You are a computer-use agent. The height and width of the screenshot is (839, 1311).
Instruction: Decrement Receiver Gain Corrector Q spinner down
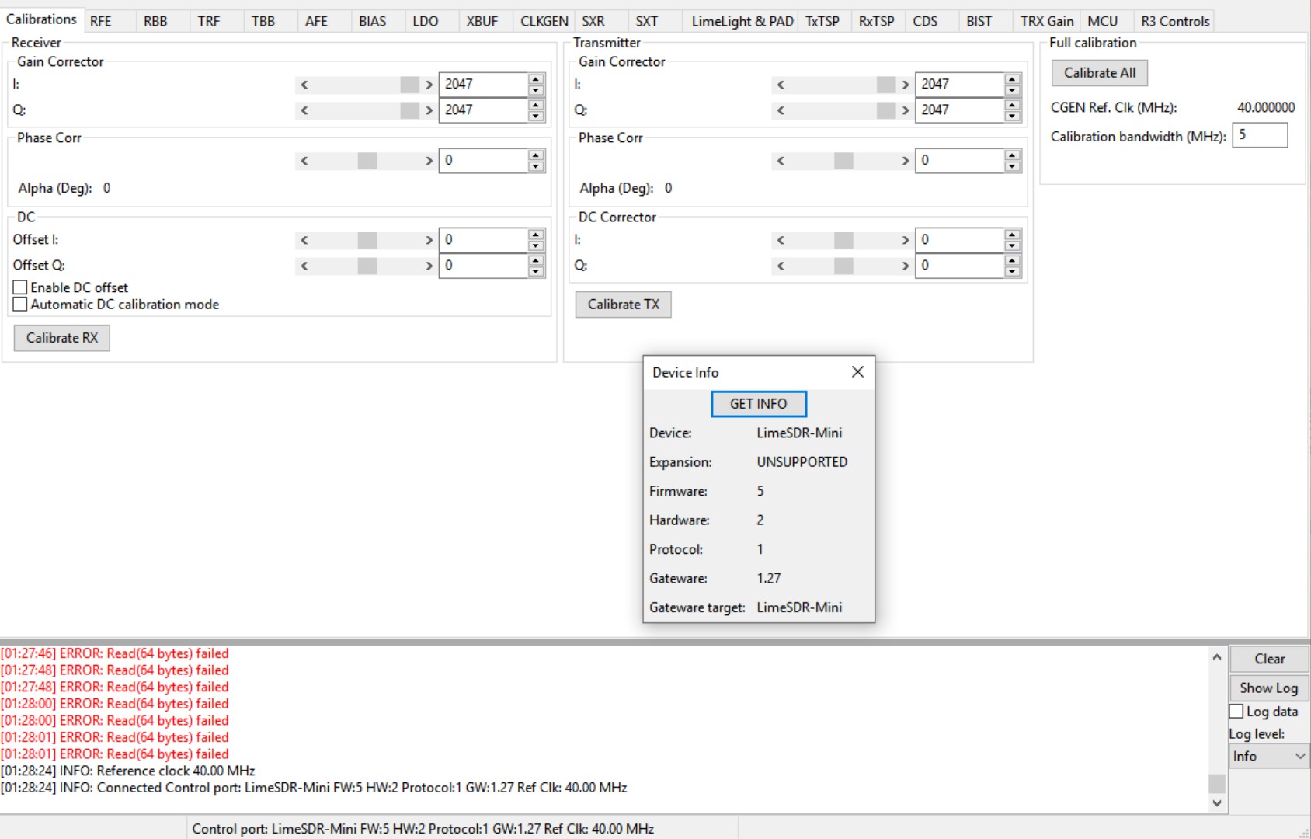click(x=536, y=116)
